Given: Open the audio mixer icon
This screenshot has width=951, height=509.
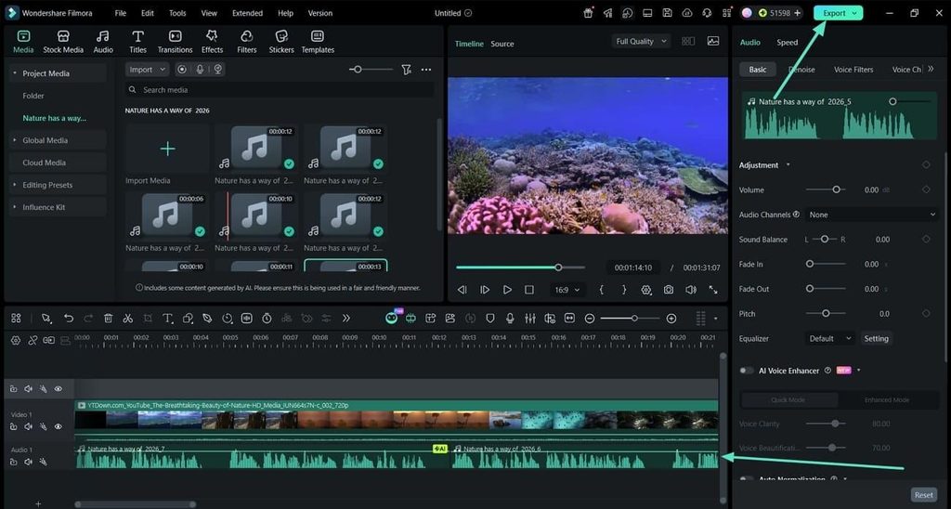Looking at the screenshot, I should coord(530,318).
